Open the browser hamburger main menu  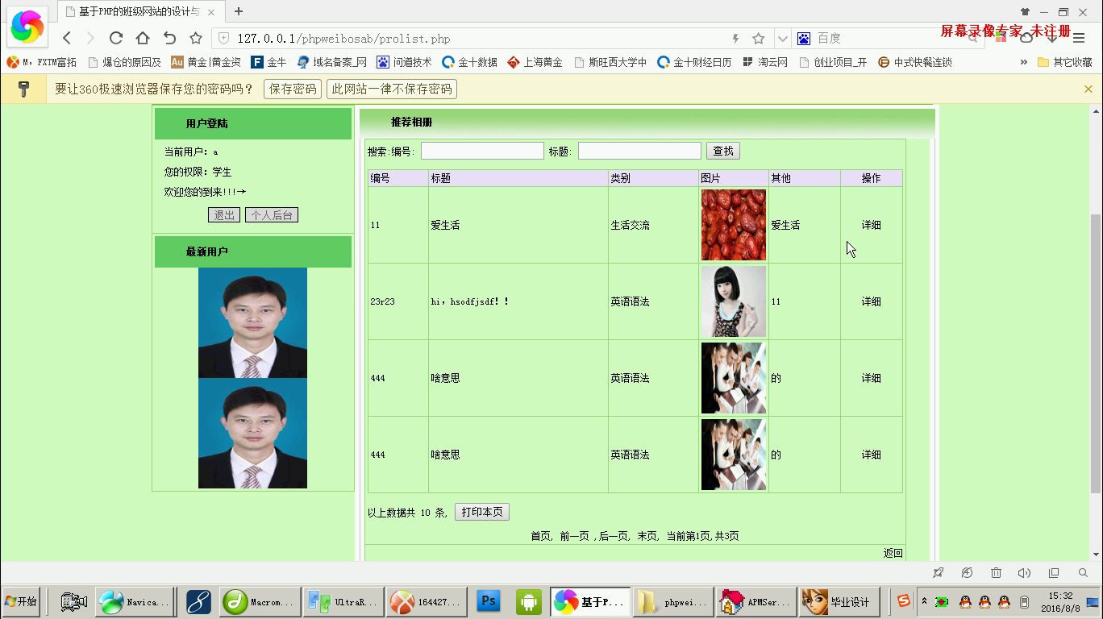[x=1079, y=38]
